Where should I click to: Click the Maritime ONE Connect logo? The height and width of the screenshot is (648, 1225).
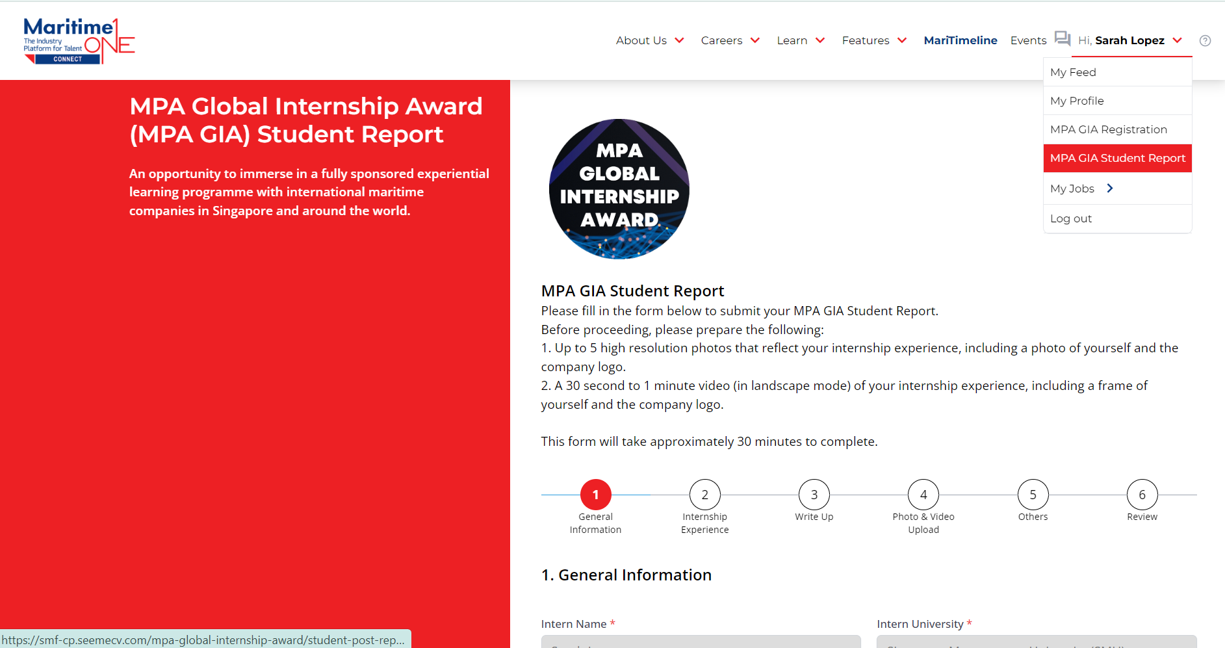[79, 41]
